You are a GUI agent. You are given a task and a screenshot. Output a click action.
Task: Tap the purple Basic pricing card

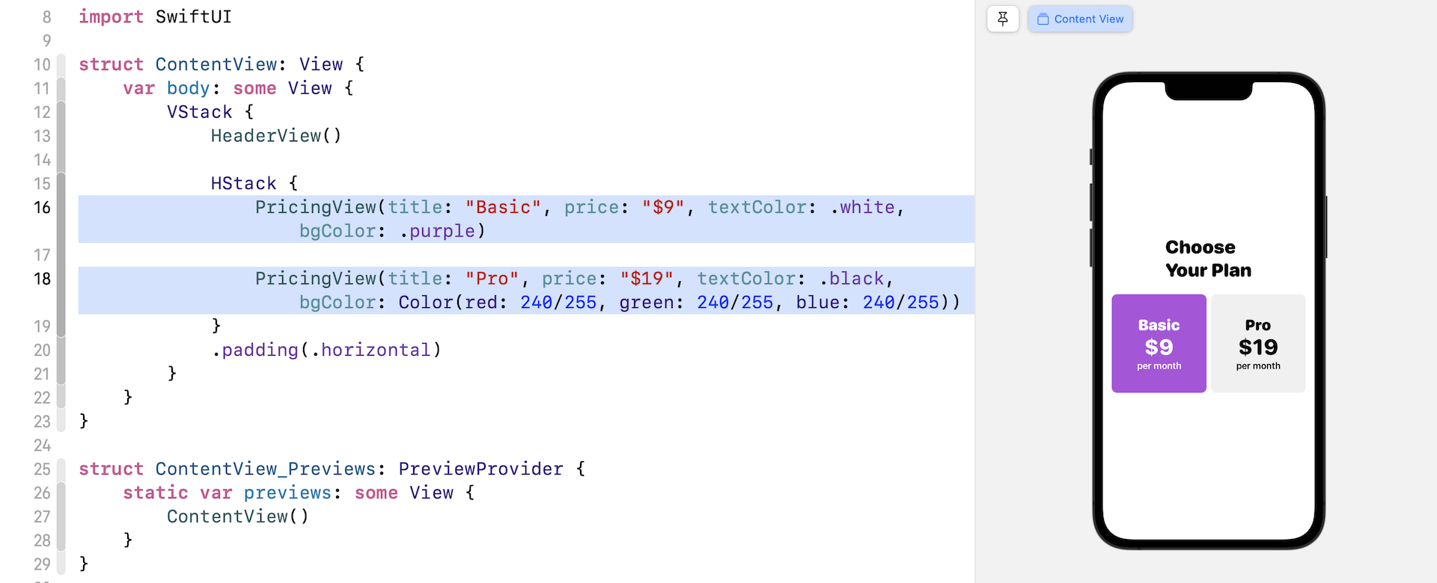[x=1159, y=343]
